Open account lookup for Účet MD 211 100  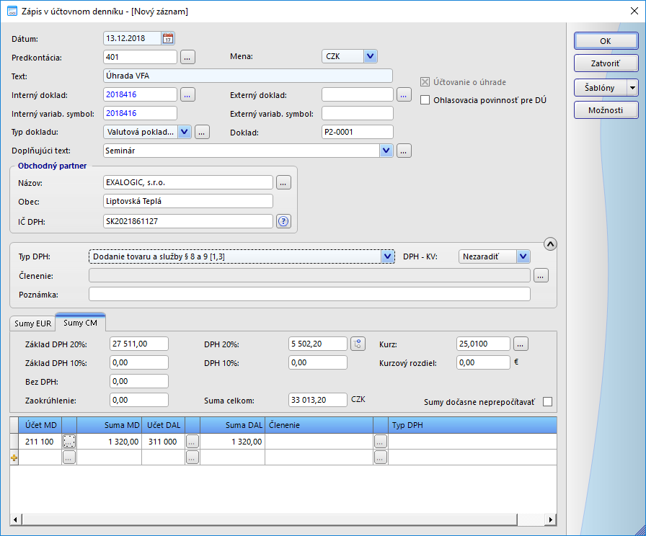coord(69,442)
